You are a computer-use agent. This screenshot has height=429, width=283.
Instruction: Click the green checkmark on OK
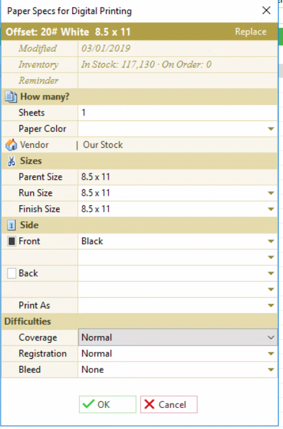89,404
